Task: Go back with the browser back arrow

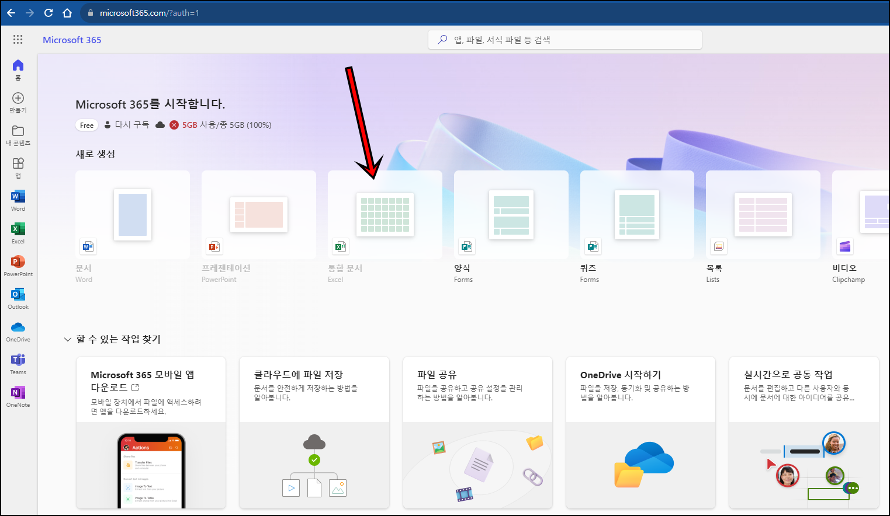Action: click(x=11, y=13)
